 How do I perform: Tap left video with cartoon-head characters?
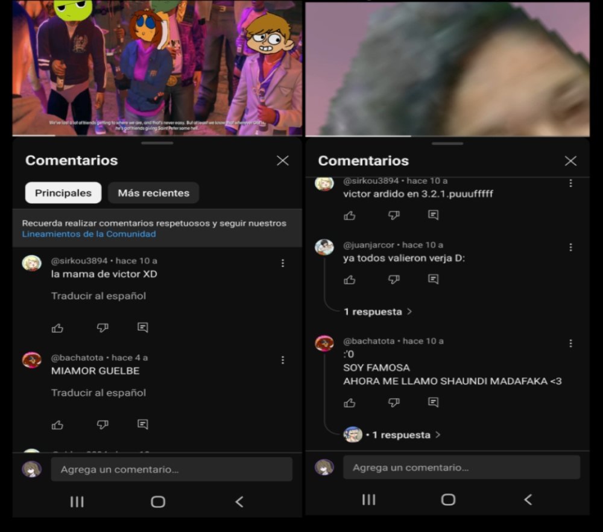click(x=157, y=67)
